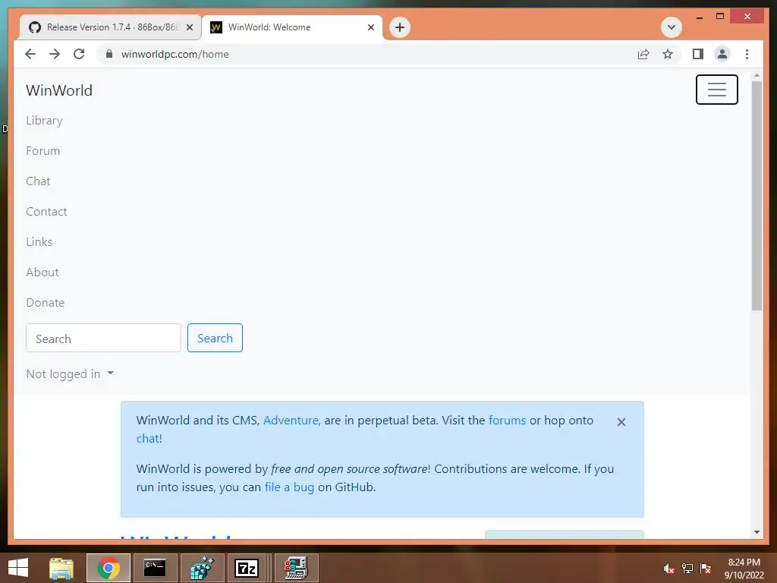Open the Chat nav link
This screenshot has height=583, width=777.
pos(38,181)
